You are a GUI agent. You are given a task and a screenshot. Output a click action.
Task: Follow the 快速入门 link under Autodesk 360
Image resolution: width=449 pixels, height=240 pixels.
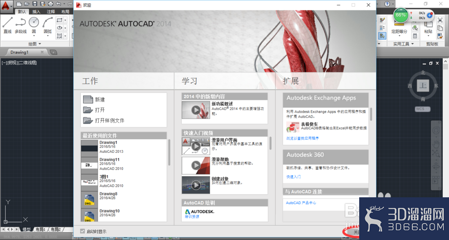[x=294, y=177]
